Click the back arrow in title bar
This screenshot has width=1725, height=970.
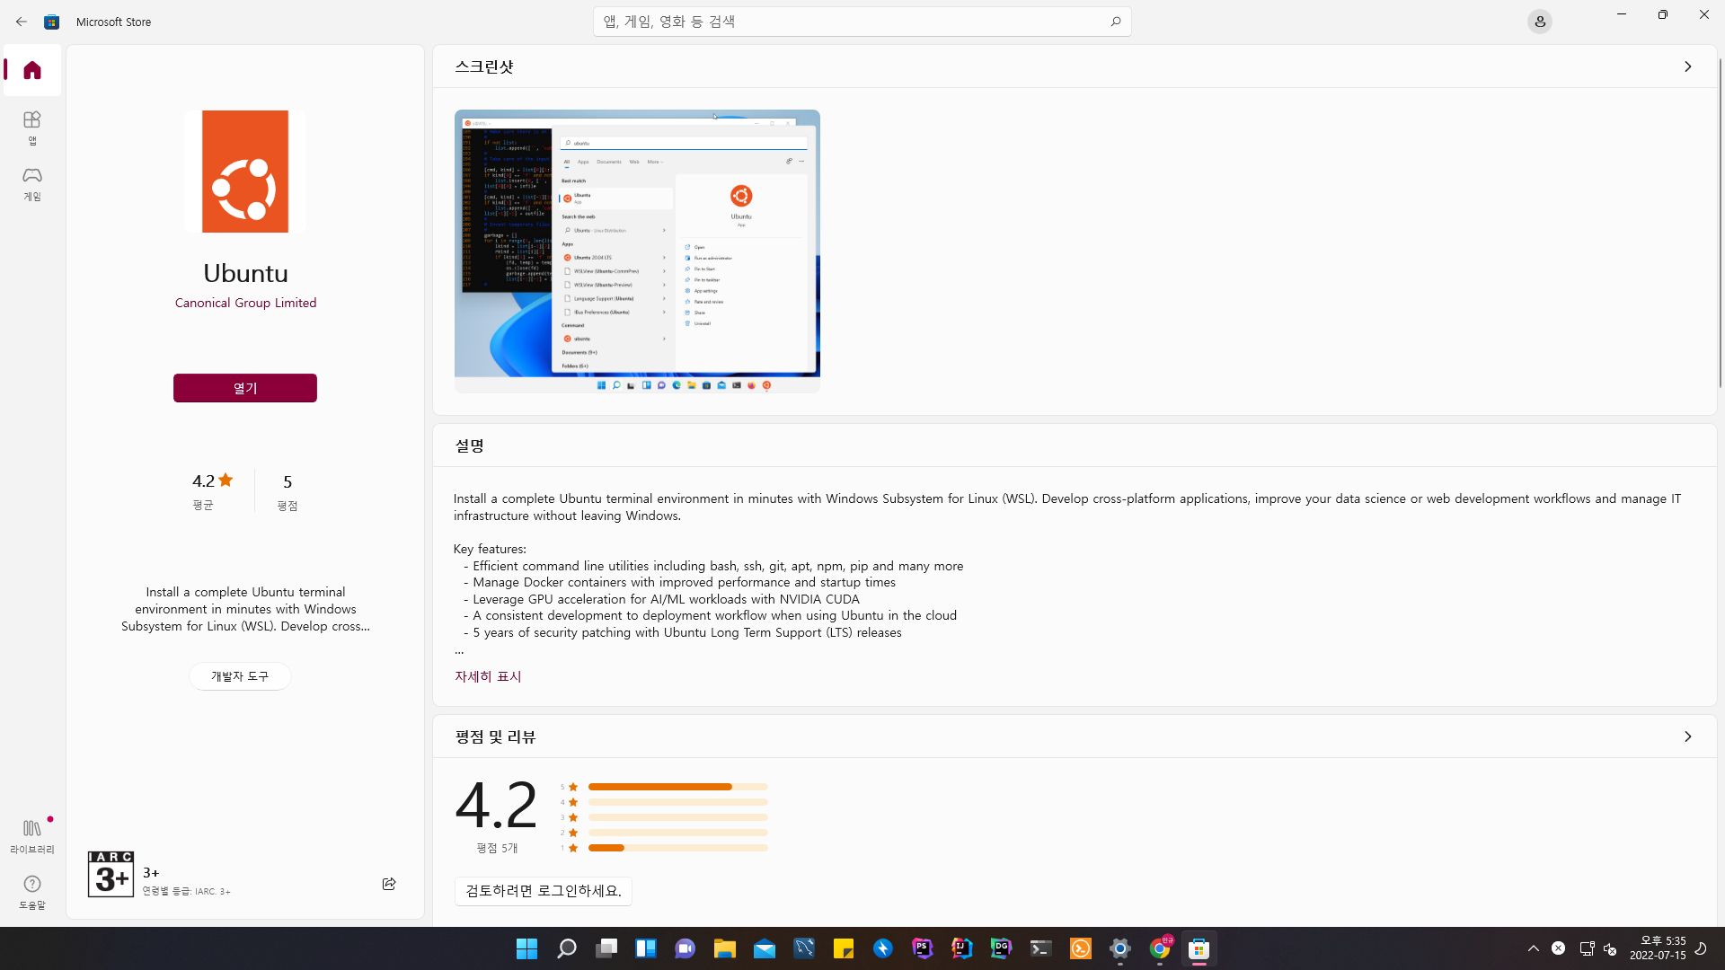(22, 22)
